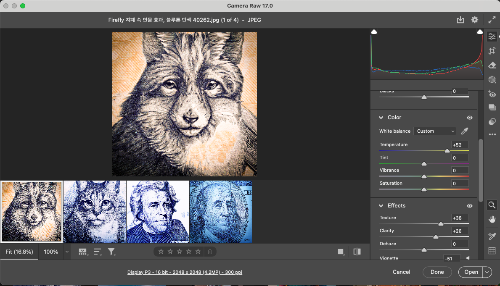Select 100% zoom option
The image size is (500, 286).
[51, 252]
